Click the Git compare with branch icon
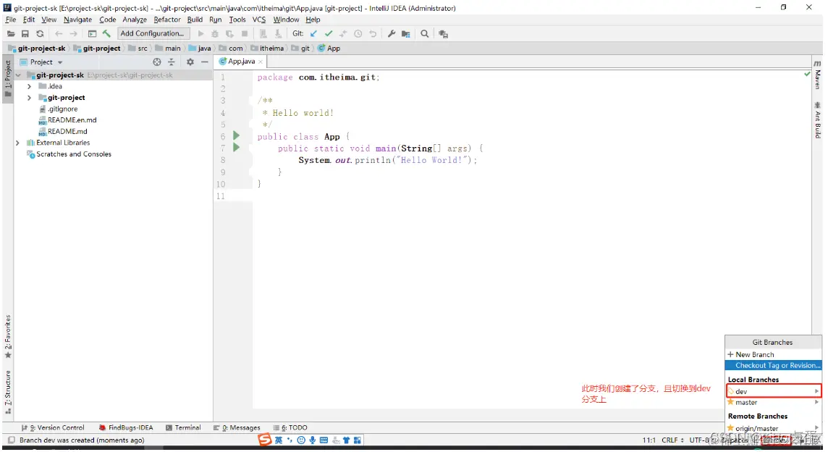828x452 pixels. [x=343, y=34]
